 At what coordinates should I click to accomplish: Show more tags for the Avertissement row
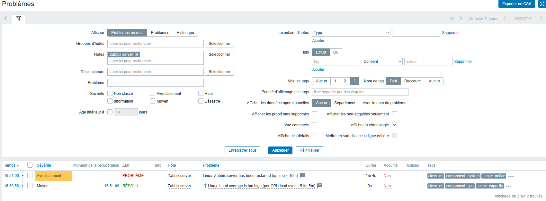tap(511, 176)
